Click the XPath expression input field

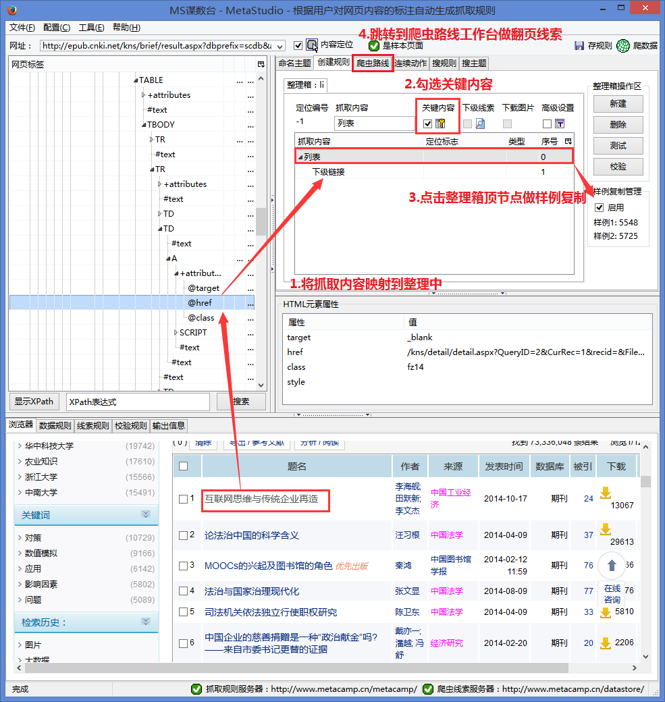(x=138, y=402)
